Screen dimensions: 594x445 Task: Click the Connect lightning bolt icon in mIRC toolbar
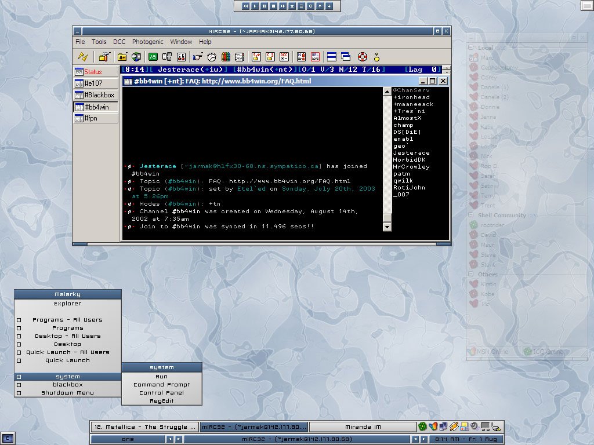(x=83, y=57)
